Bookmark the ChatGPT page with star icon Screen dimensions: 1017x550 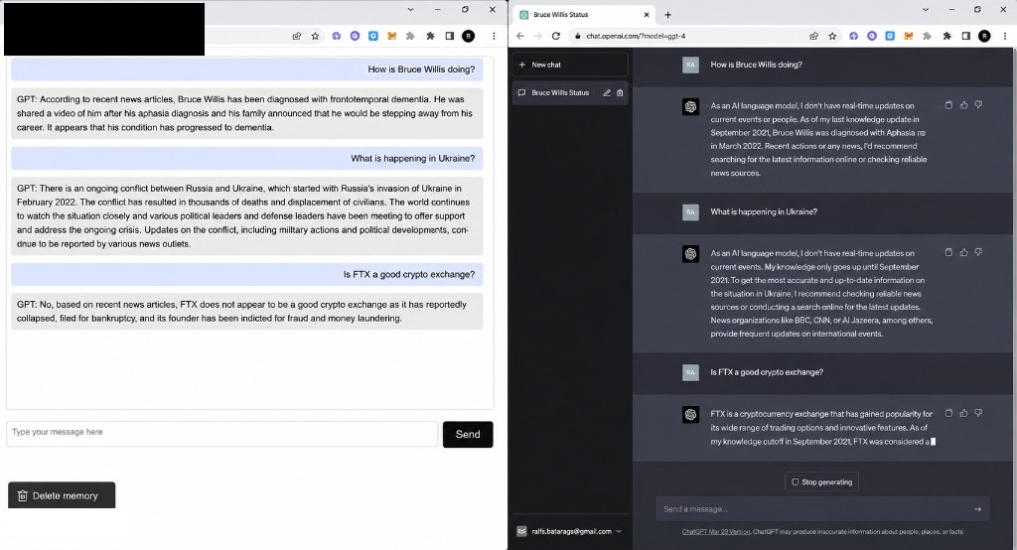[833, 37]
